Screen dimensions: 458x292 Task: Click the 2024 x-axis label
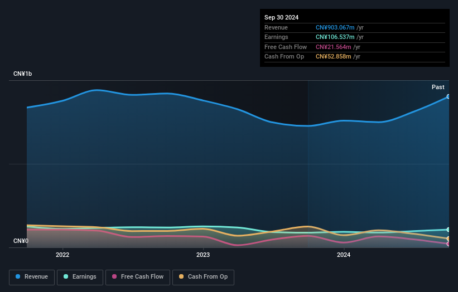tap(344, 255)
